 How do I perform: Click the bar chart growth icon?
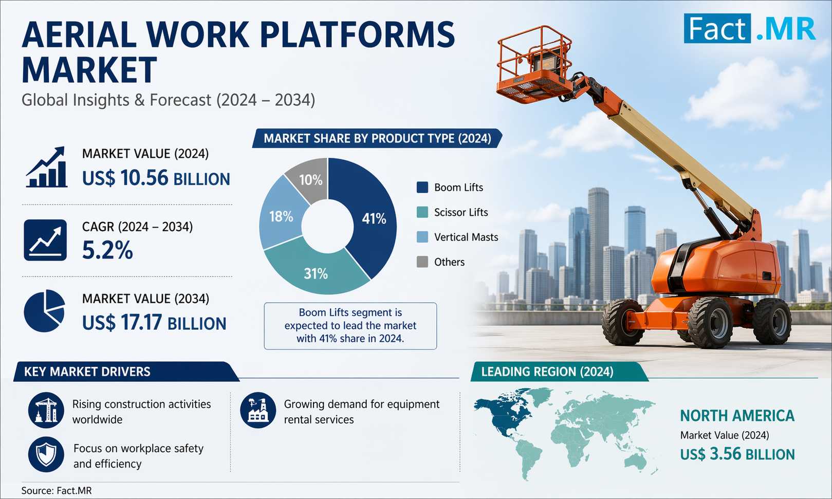pyautogui.click(x=46, y=168)
